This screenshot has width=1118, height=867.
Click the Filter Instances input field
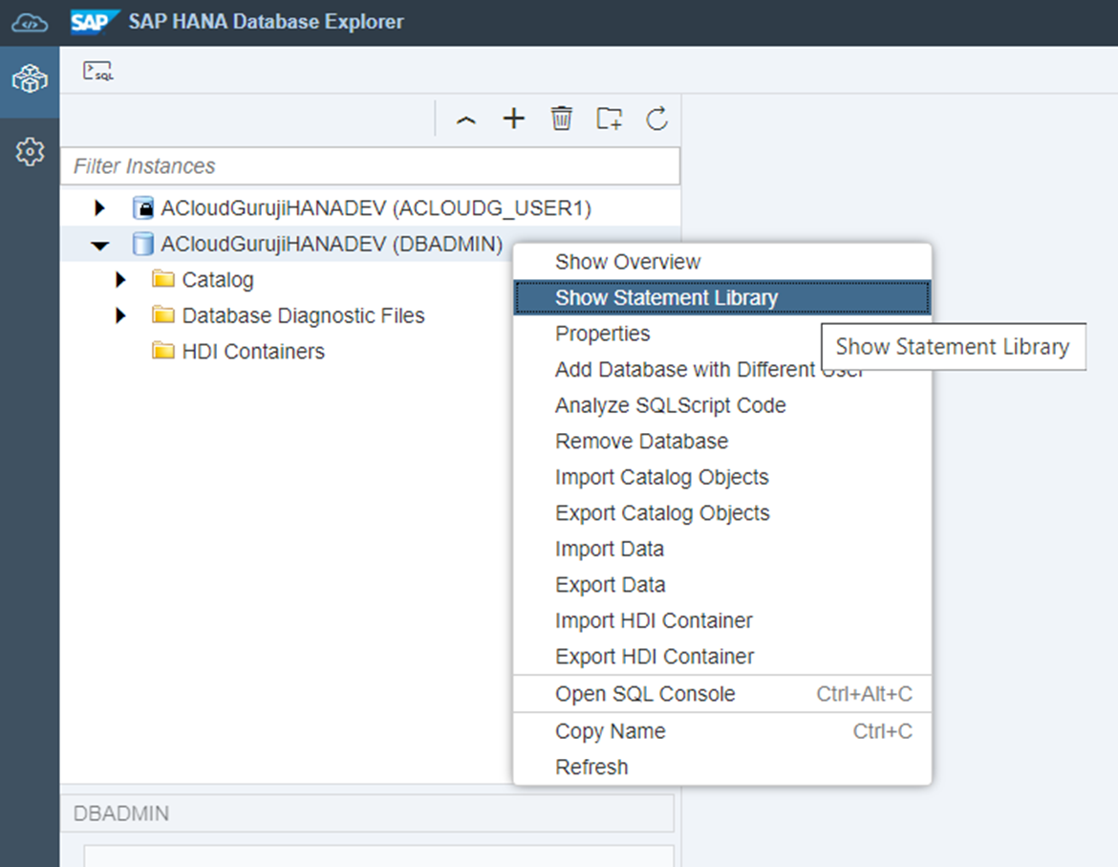coord(371,166)
